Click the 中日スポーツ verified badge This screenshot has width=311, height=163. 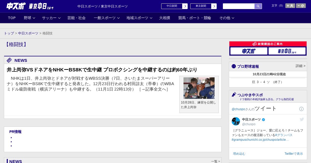pyautogui.click(x=264, y=120)
